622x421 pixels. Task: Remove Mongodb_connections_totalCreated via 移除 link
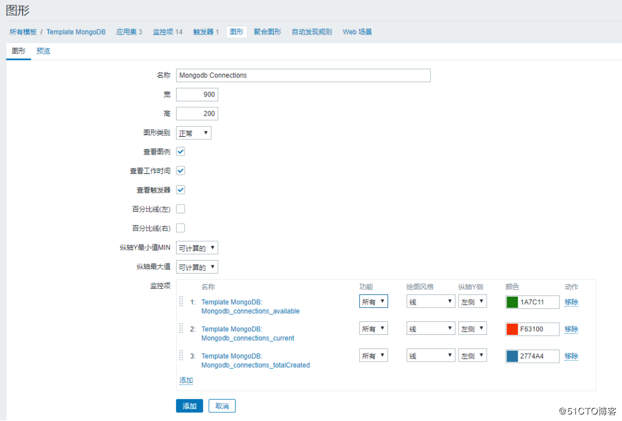[x=571, y=356]
